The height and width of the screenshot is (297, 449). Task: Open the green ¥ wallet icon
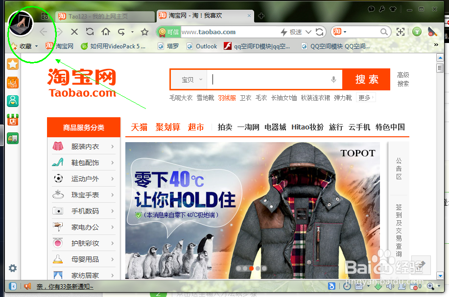pyautogui.click(x=417, y=32)
